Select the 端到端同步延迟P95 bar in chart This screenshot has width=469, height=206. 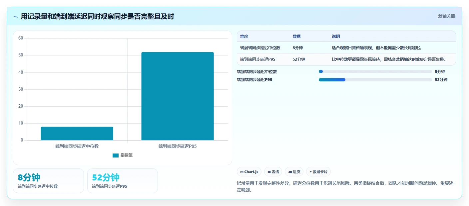pyautogui.click(x=178, y=96)
